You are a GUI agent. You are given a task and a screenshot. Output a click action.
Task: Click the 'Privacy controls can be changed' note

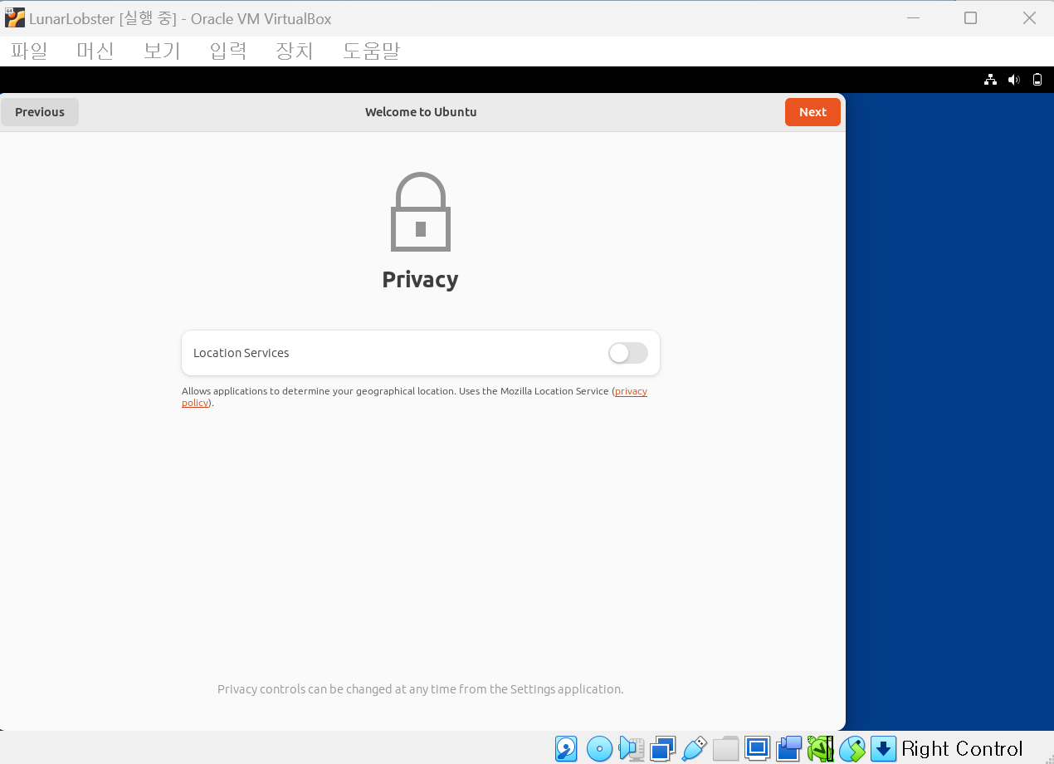pyautogui.click(x=420, y=689)
